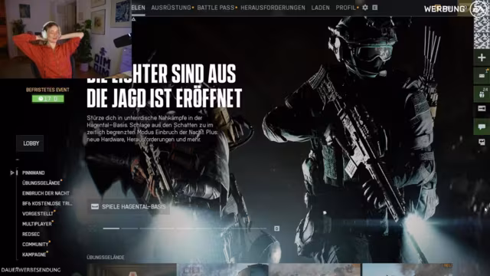This screenshot has height=276, width=490.
Task: Open Multiplayer in the side menu
Action: [37, 224]
